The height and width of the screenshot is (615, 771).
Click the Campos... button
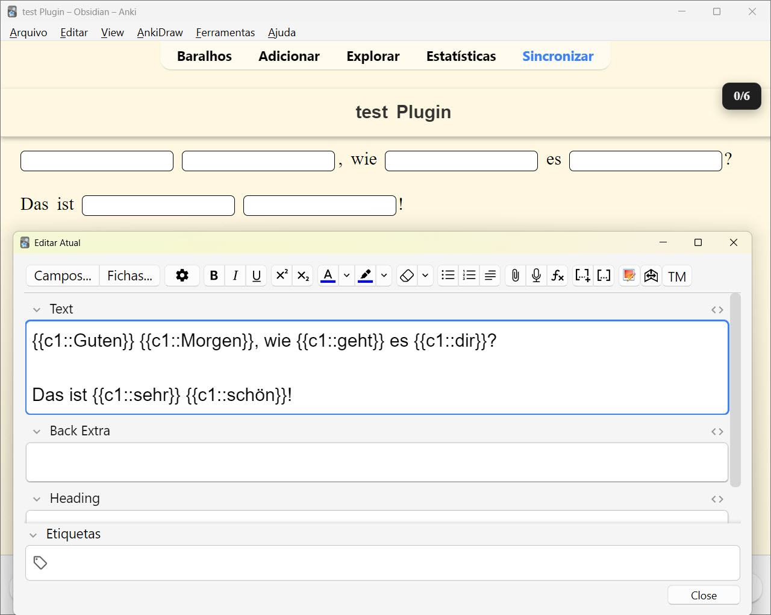click(63, 276)
